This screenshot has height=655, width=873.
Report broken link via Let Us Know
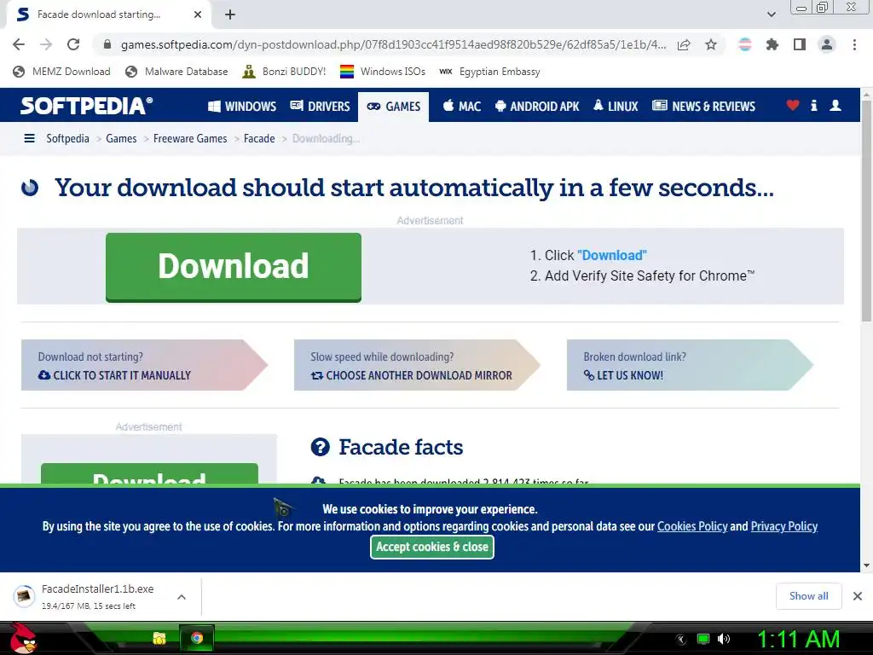623,375
